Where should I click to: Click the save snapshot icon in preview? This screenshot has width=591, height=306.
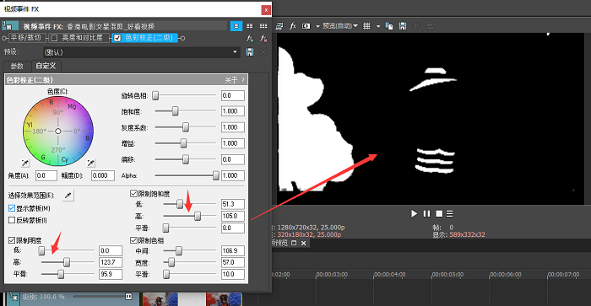point(403,26)
